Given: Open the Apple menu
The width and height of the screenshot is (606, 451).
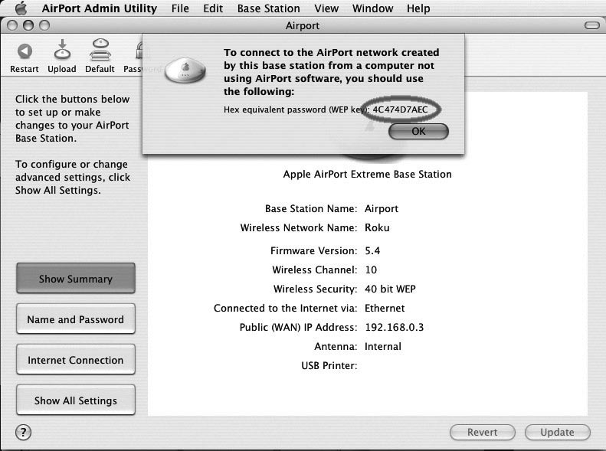Looking at the screenshot, I should [x=21, y=8].
